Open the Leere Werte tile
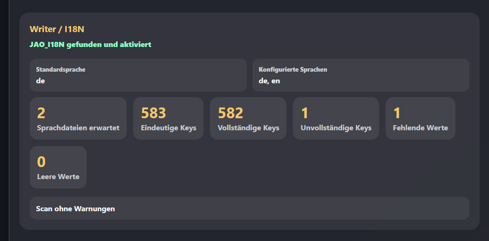489x241 pixels. pyautogui.click(x=58, y=167)
